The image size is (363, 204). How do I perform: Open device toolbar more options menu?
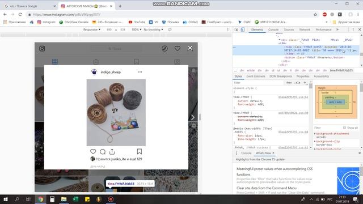[228, 29]
